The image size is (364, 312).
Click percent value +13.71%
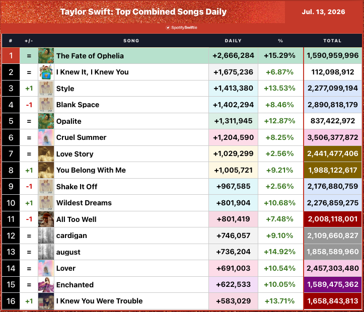tap(280, 301)
